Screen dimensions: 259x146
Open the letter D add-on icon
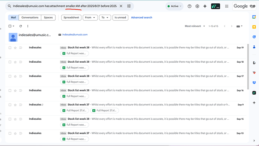click(x=254, y=63)
